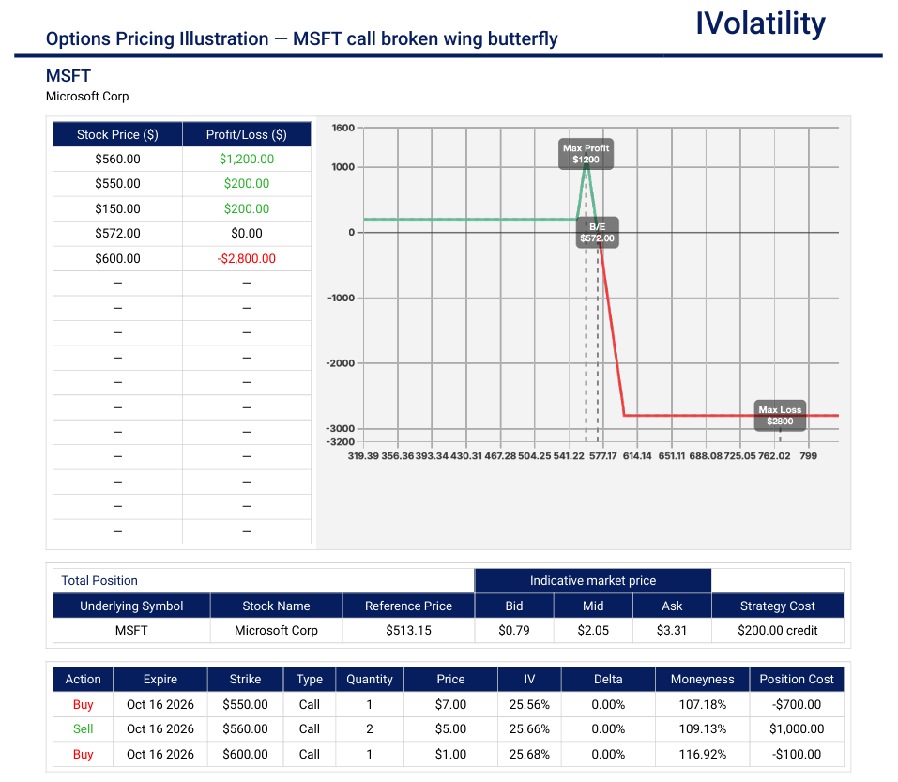Click the Microsoft Corp subtitle under MSFT

(x=87, y=97)
